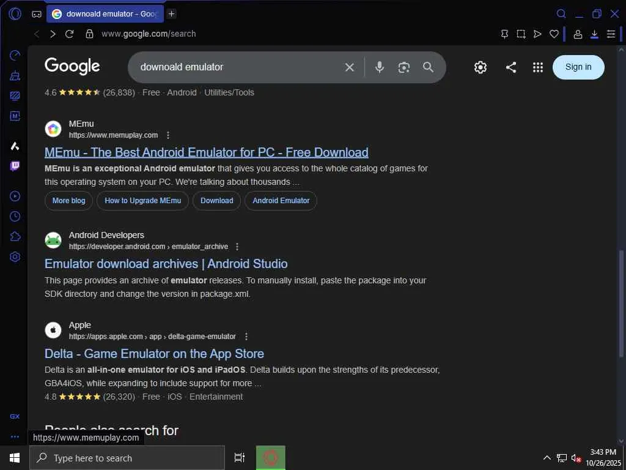Viewport: 626px width, 470px height.
Task: Open Settings gear in the sidebar
Action: click(15, 256)
